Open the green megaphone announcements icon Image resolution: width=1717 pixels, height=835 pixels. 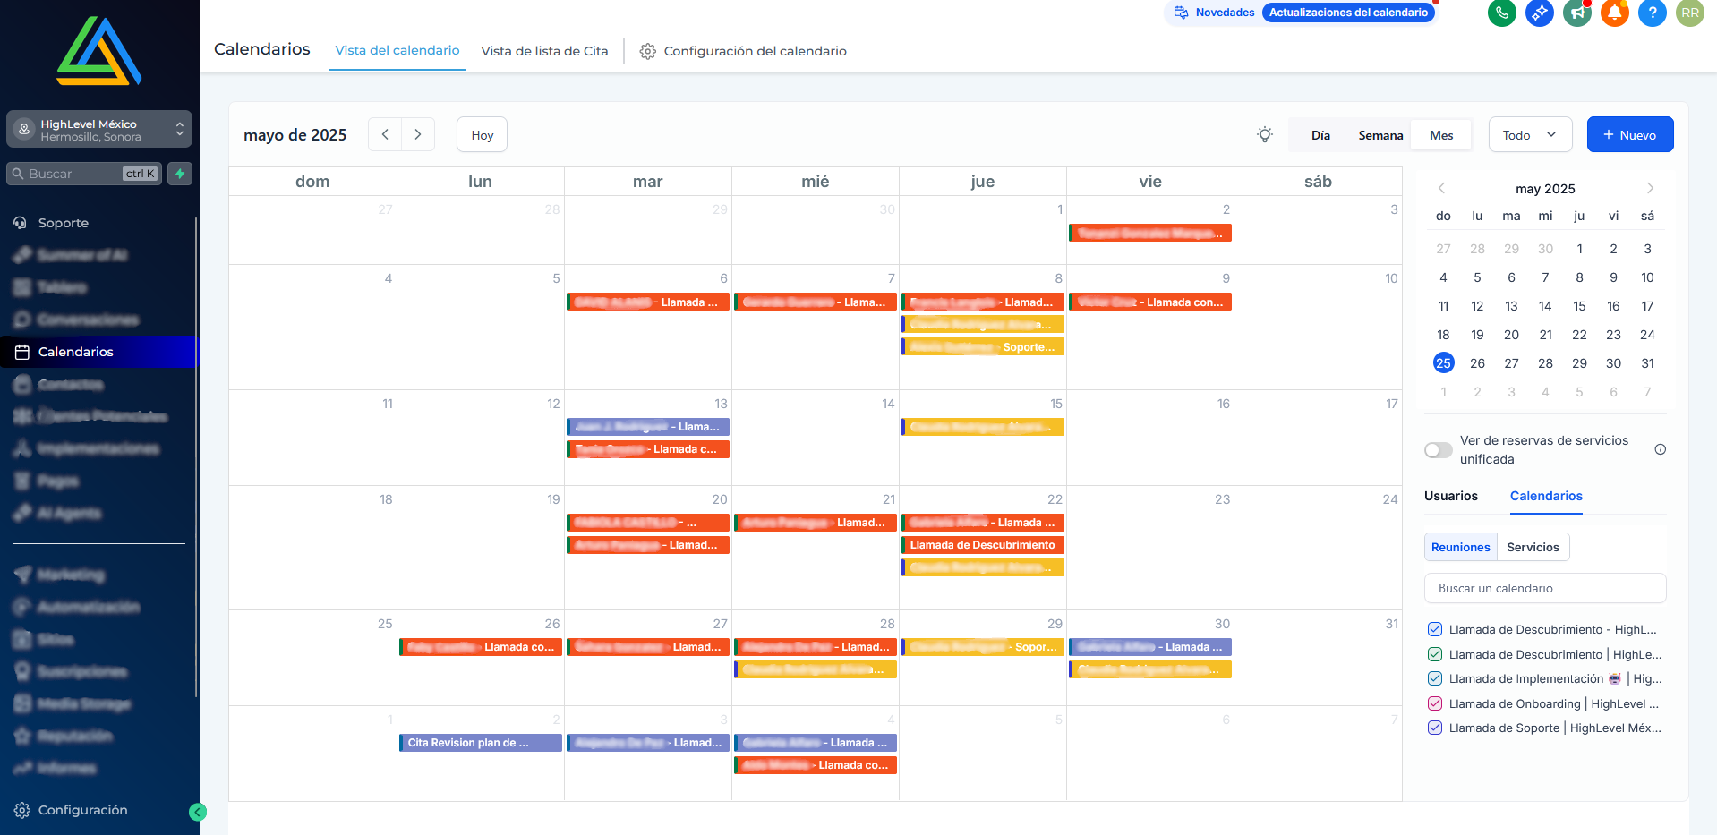[1576, 13]
